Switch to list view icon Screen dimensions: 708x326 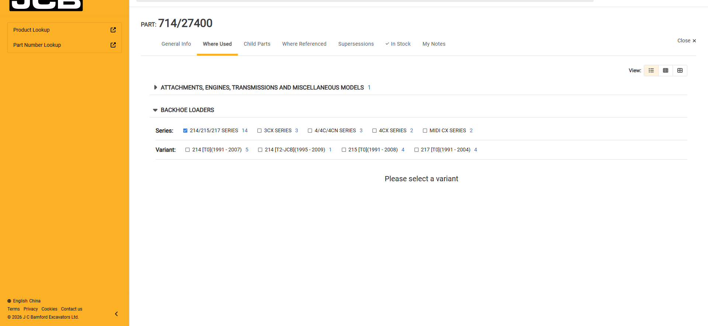(651, 70)
